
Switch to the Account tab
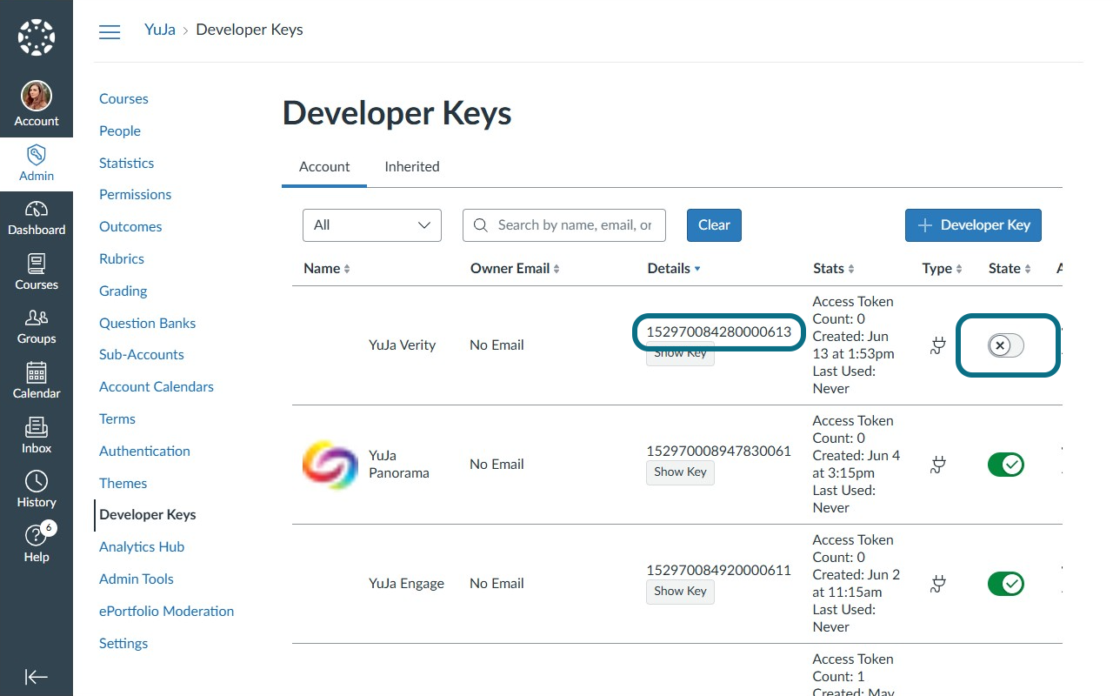(x=324, y=167)
